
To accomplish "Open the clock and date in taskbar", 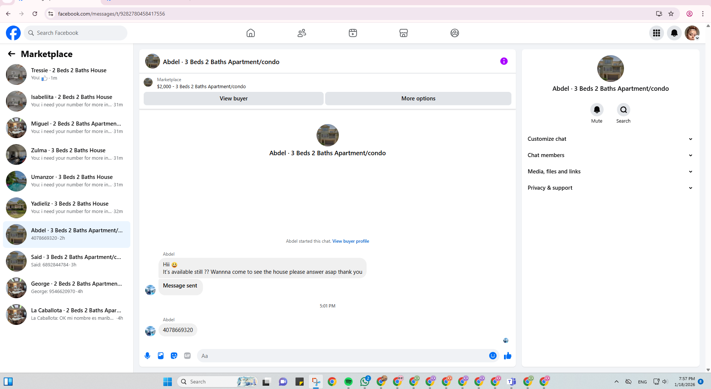I will [684, 382].
